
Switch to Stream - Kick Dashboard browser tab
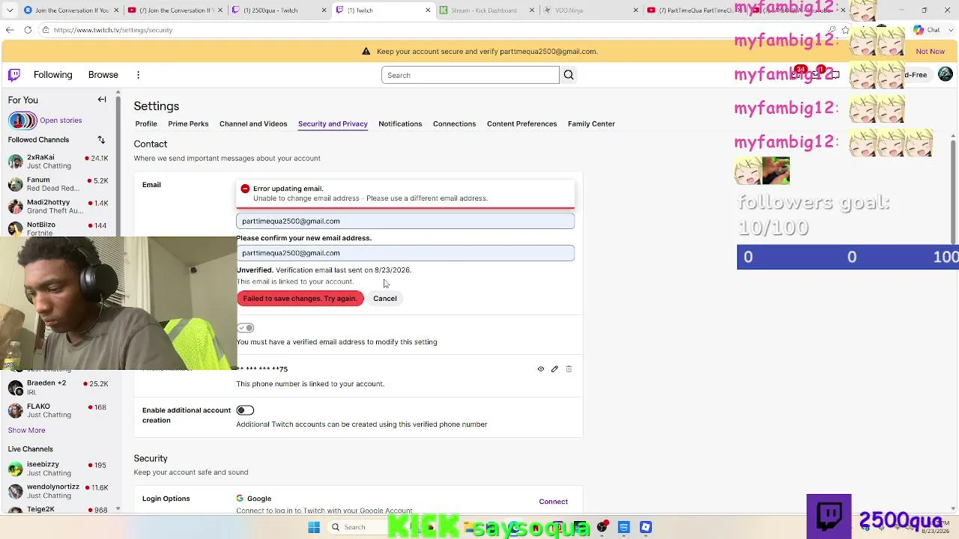tap(483, 10)
